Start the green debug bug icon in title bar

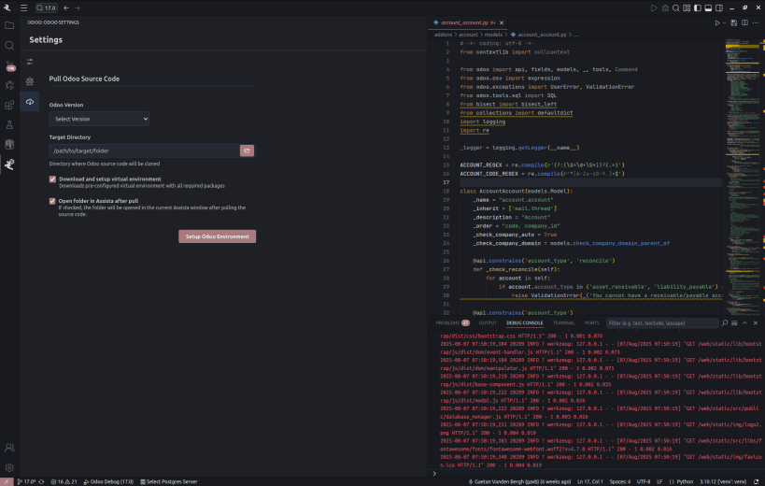[x=665, y=7]
